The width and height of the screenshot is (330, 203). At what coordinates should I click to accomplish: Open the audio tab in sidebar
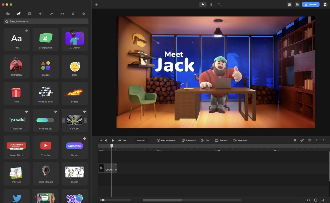tap(41, 14)
